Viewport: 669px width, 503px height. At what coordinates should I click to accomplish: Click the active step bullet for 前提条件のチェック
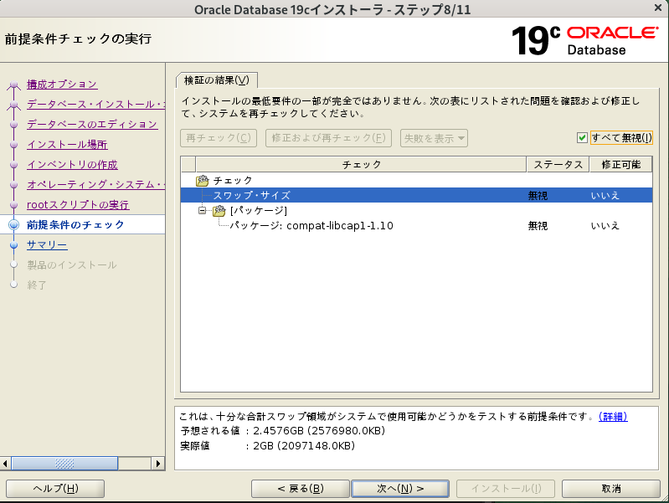(13, 225)
